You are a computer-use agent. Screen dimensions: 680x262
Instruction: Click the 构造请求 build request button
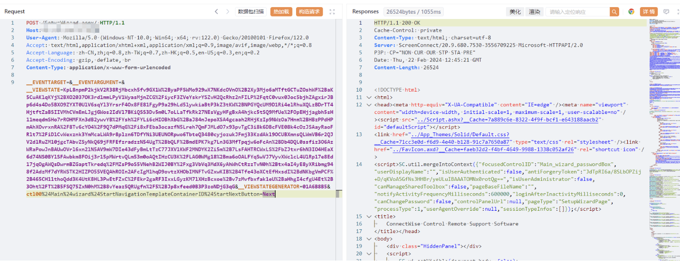(309, 11)
